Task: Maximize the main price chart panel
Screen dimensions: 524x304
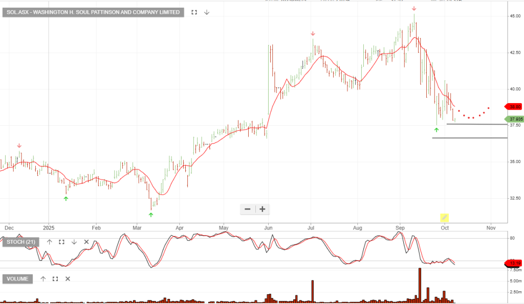Action: 194,12
